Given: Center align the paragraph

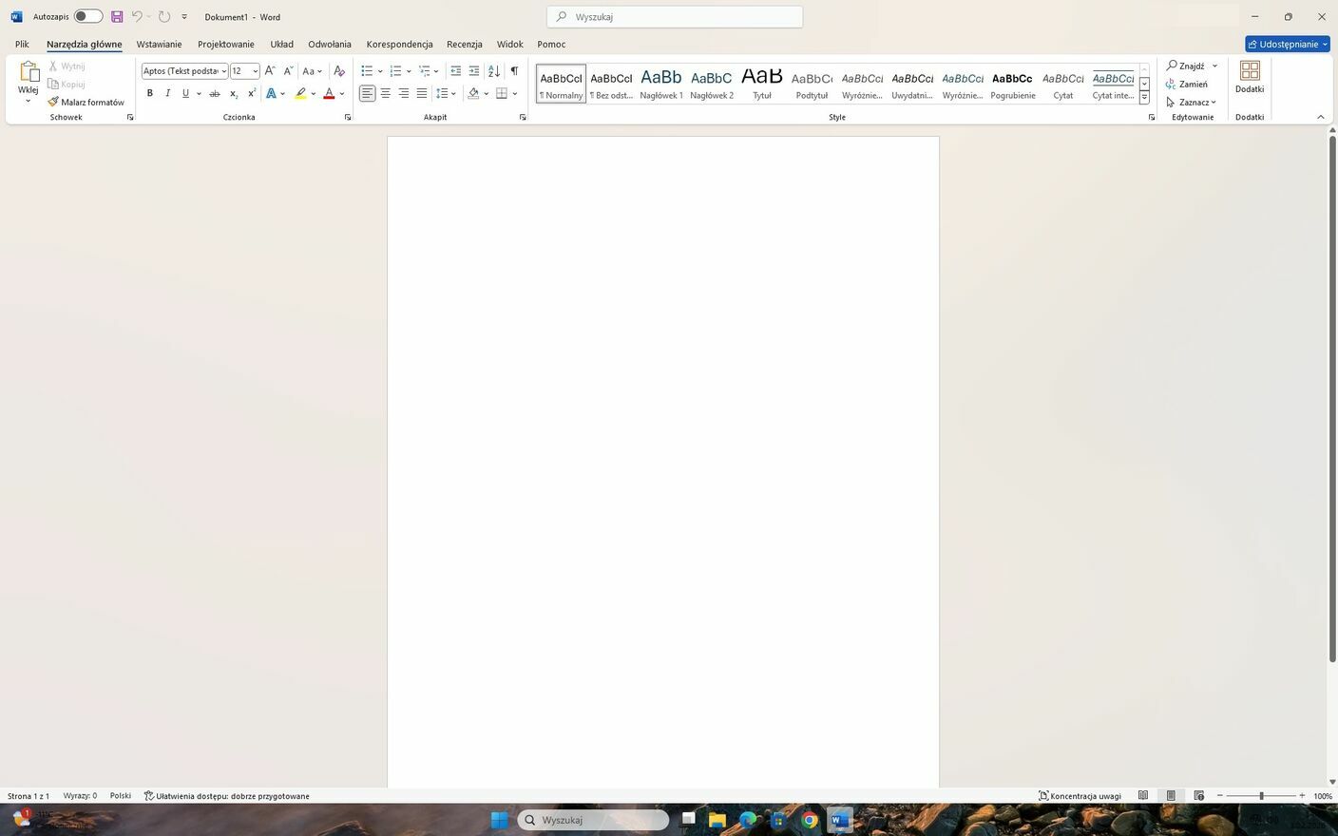Looking at the screenshot, I should pyautogui.click(x=386, y=93).
